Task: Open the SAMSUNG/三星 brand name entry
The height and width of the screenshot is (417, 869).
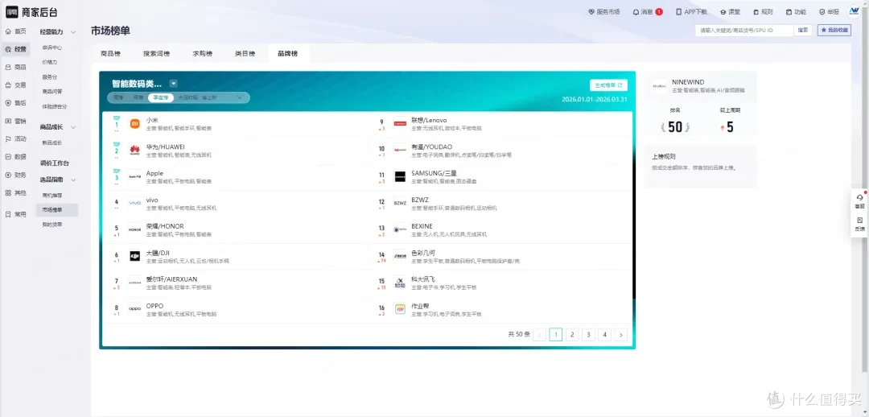Action: click(x=434, y=174)
